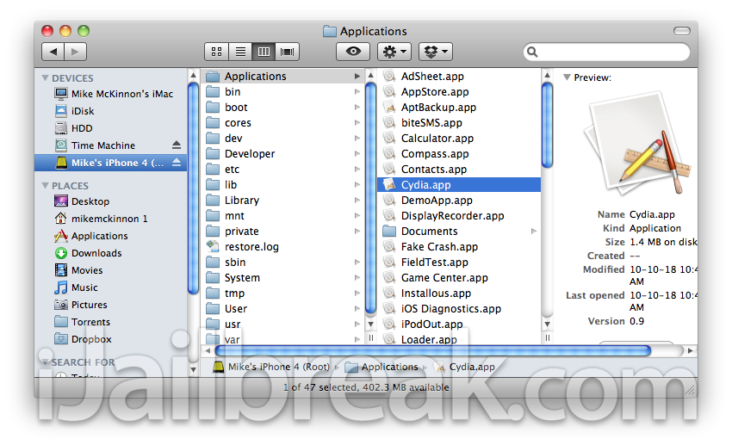The height and width of the screenshot is (445, 732).
Task: Click the folder list column resize handle
Action: 370,337
